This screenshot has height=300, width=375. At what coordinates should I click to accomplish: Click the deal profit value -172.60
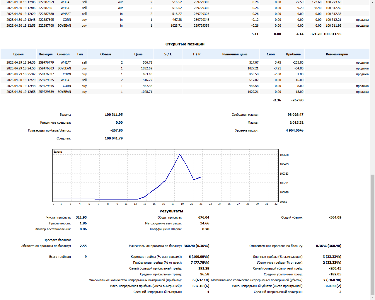[316, 2]
